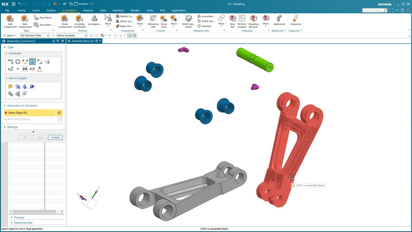This screenshot has width=412, height=232.
Task: Switch to the Curve tab
Action: pyautogui.click(x=36, y=10)
